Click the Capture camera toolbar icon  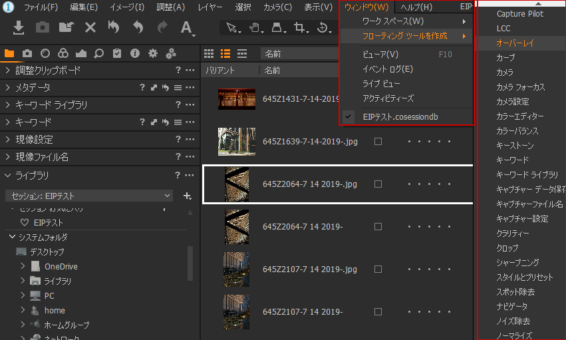tap(43, 27)
